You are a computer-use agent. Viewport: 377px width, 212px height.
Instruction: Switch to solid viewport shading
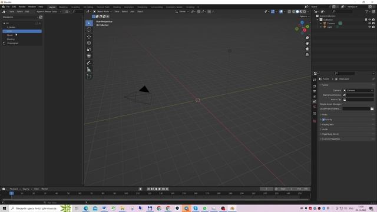[x=297, y=12]
